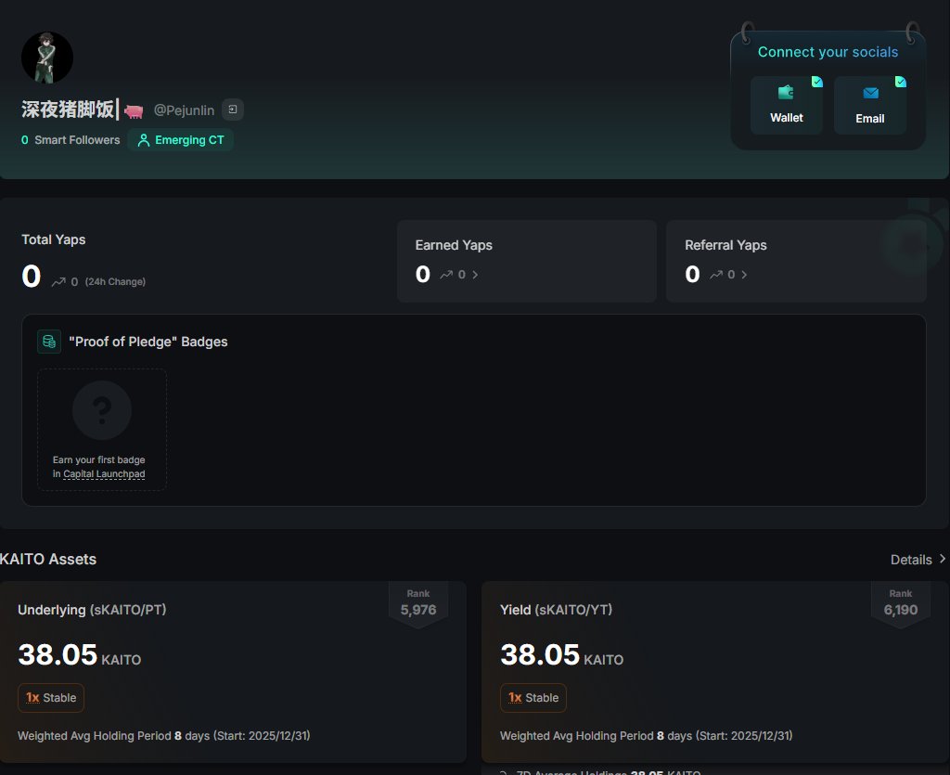Click the chevron next to Details
The image size is (950, 775).
click(x=943, y=559)
